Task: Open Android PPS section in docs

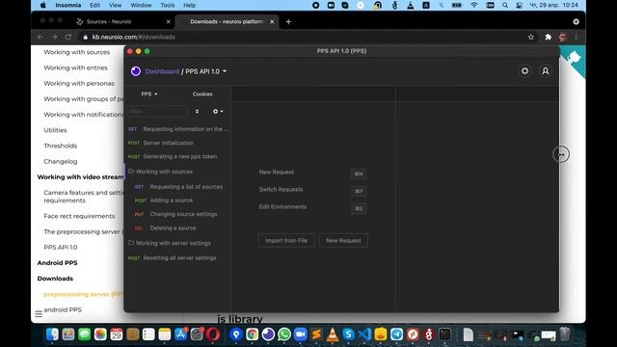Action: pos(57,263)
